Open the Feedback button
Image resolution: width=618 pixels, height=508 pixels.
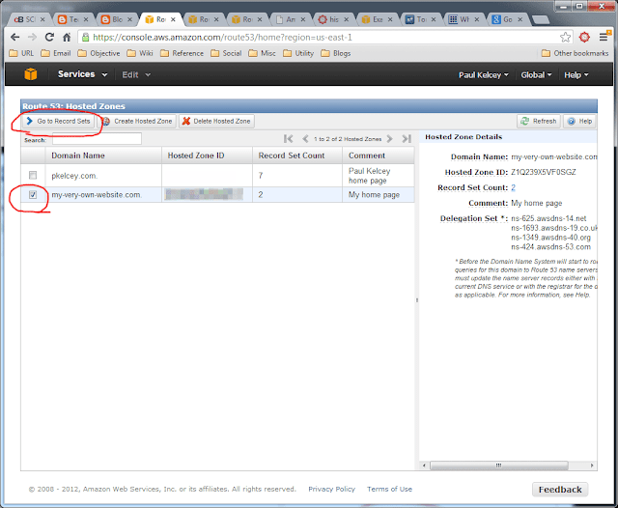(x=560, y=490)
